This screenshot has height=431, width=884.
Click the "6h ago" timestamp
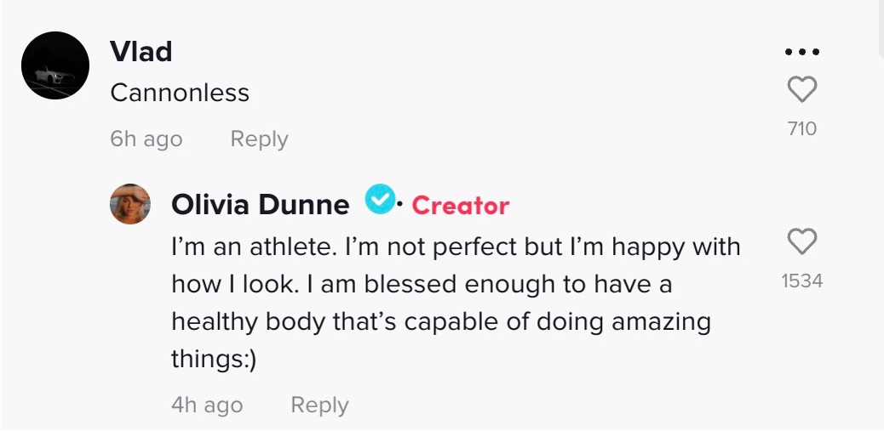tap(146, 139)
